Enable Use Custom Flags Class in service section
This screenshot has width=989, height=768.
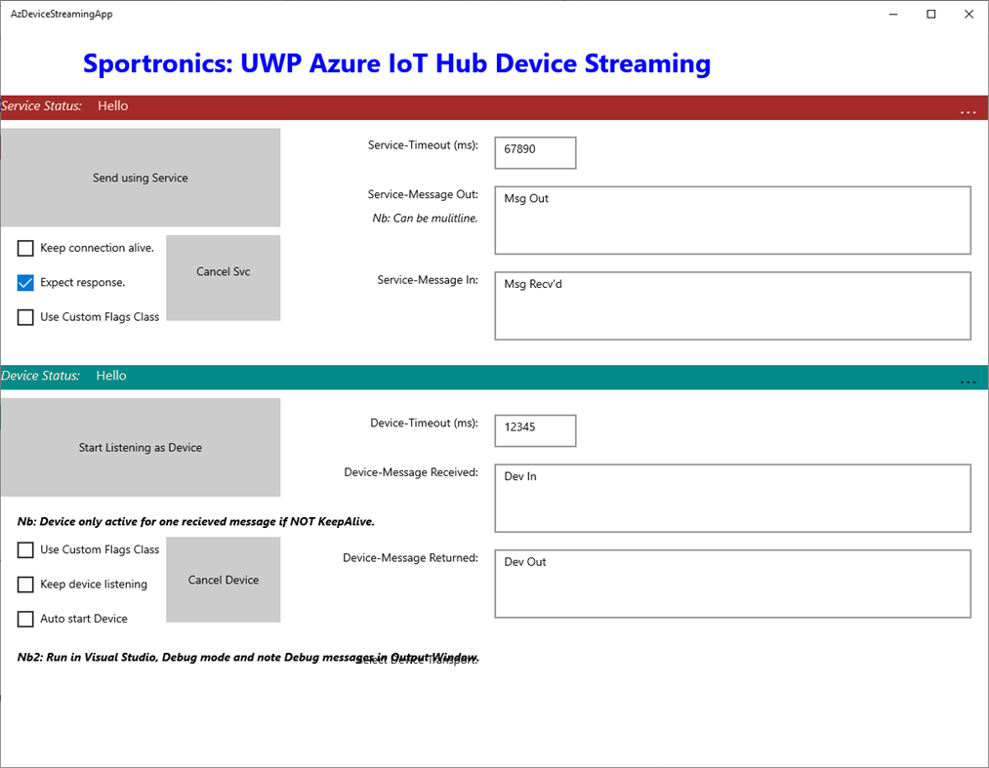(x=24, y=316)
